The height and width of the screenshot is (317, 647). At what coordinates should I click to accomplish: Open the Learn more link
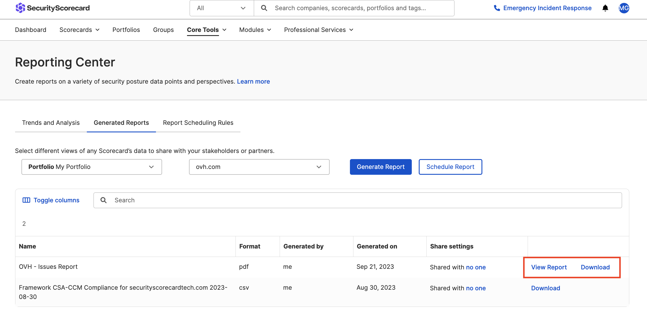pyautogui.click(x=253, y=81)
